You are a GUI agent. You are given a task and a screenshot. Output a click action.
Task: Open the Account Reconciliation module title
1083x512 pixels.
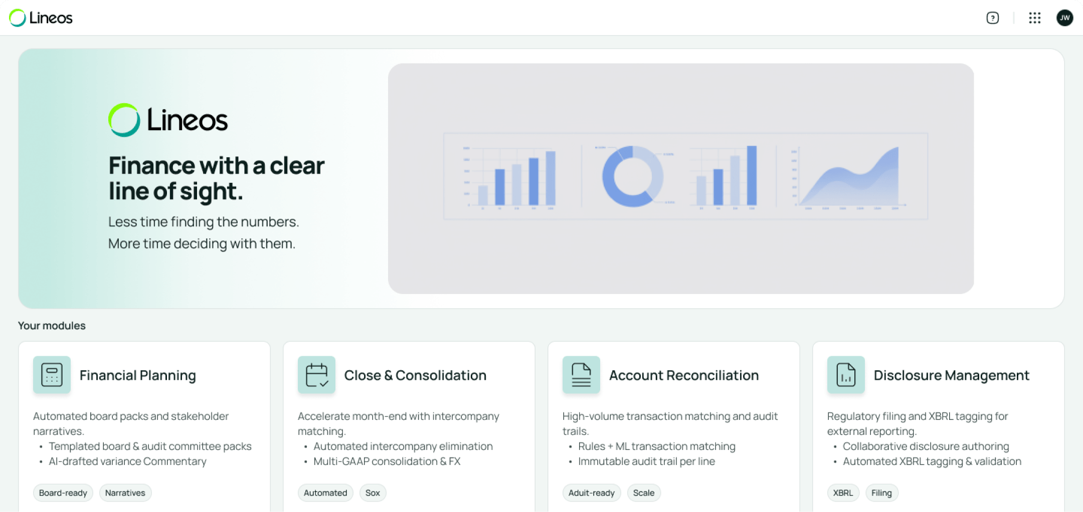tap(684, 375)
